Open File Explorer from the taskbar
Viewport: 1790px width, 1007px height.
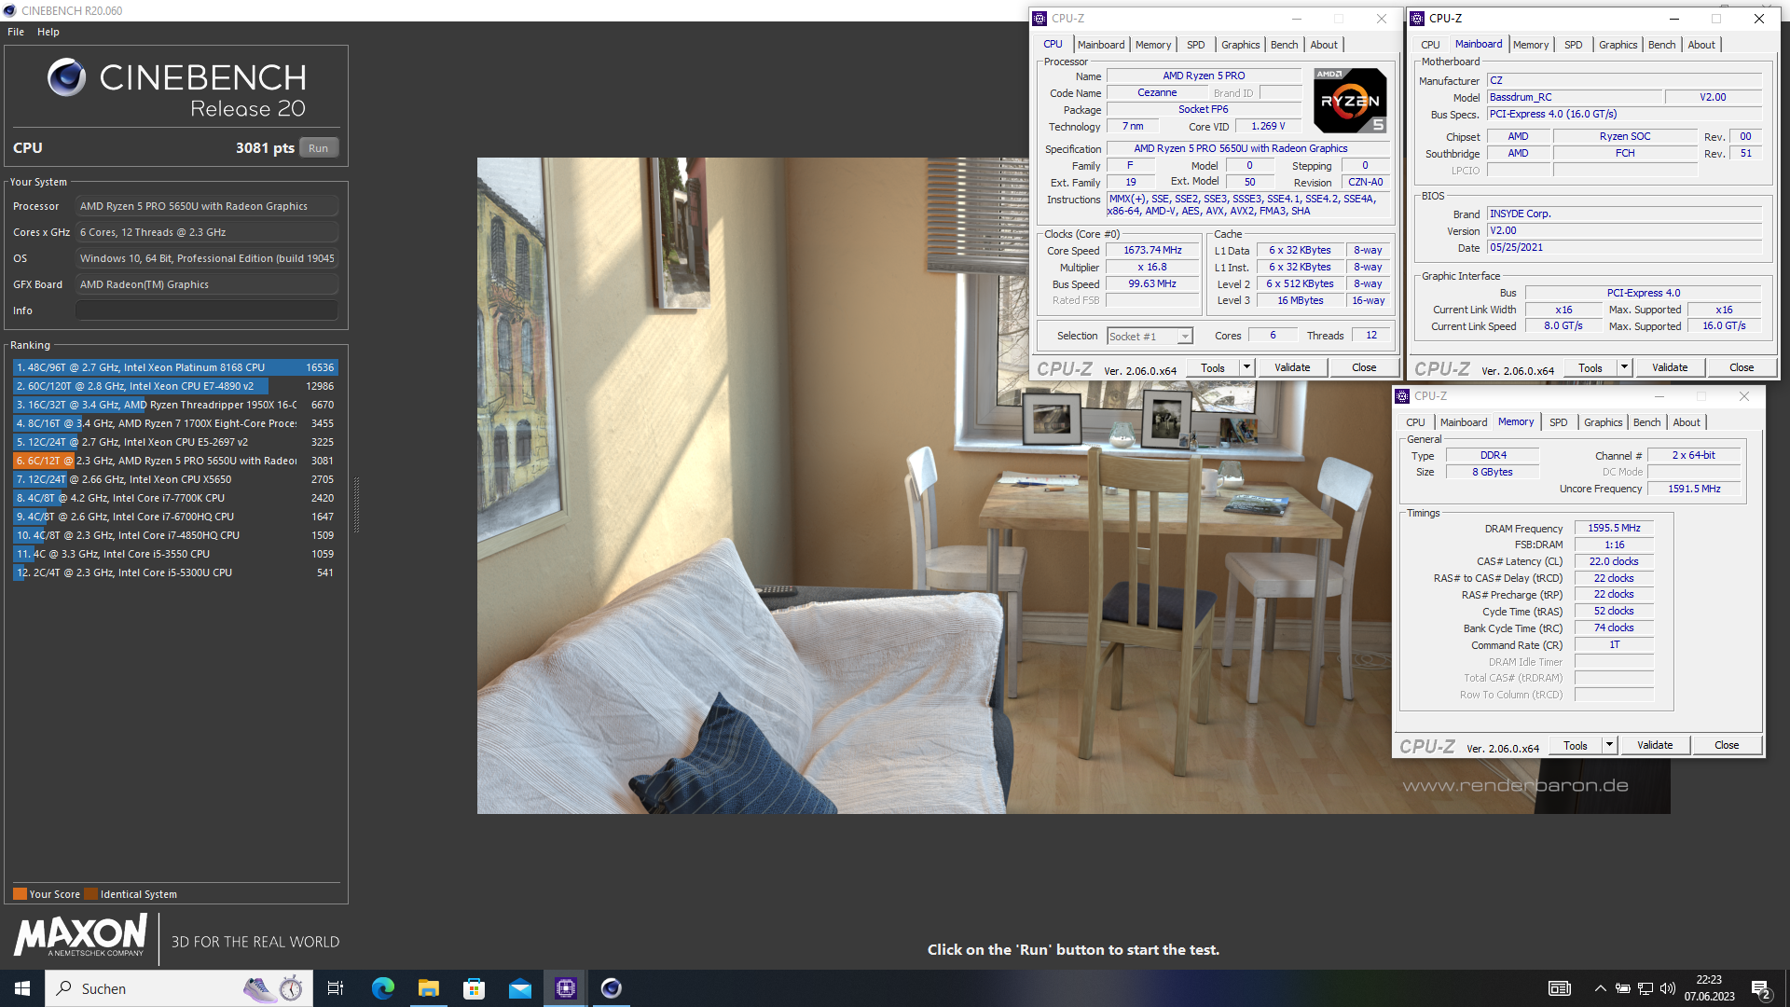pos(428,988)
